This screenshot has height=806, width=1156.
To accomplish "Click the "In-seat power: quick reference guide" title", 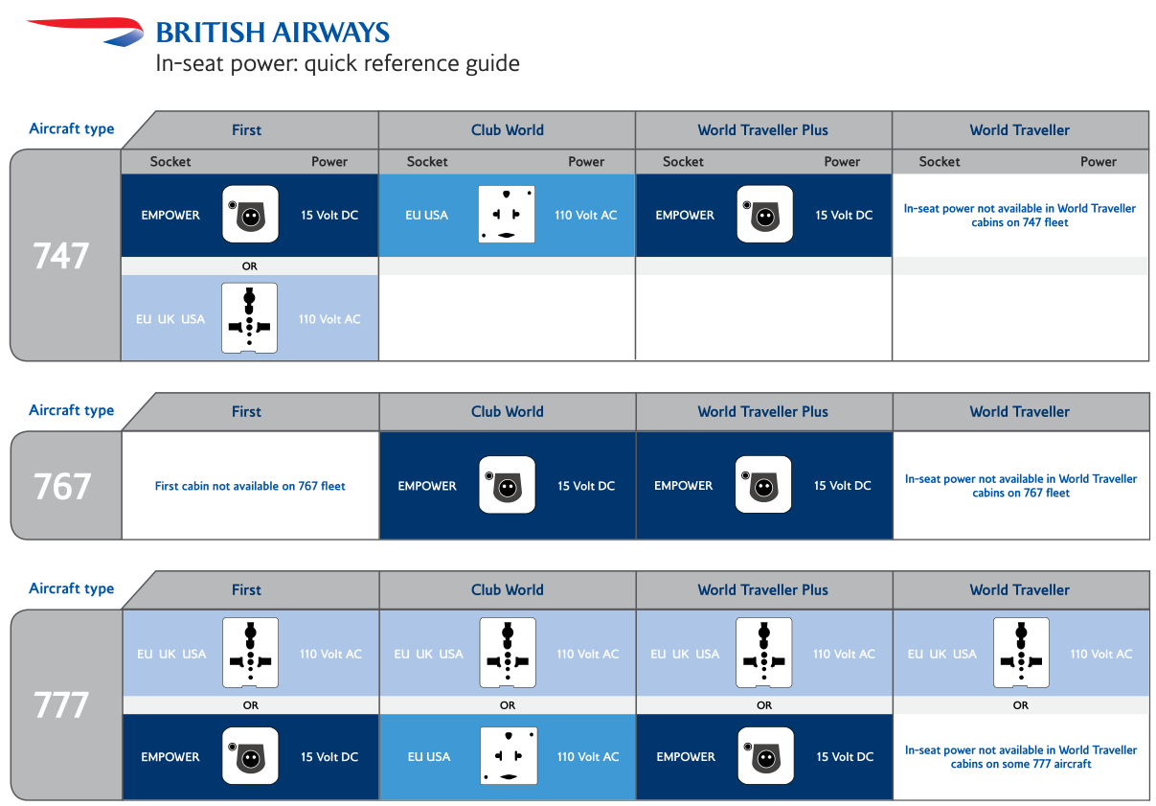I will pos(338,64).
